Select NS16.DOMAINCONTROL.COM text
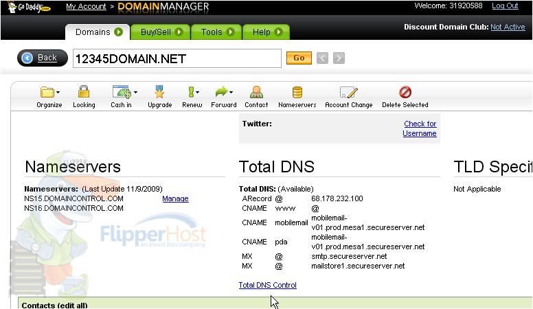Screen dimensions: 533x309 click(x=73, y=208)
